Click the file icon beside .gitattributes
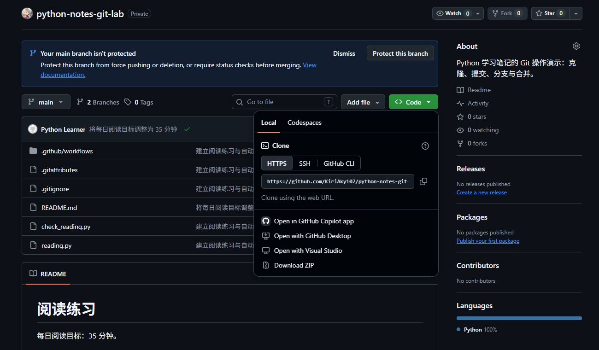The width and height of the screenshot is (599, 350). [x=33, y=170]
